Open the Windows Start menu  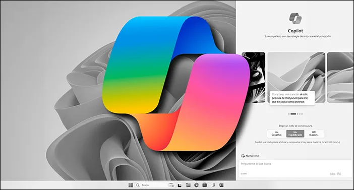pyautogui.click(x=131, y=185)
